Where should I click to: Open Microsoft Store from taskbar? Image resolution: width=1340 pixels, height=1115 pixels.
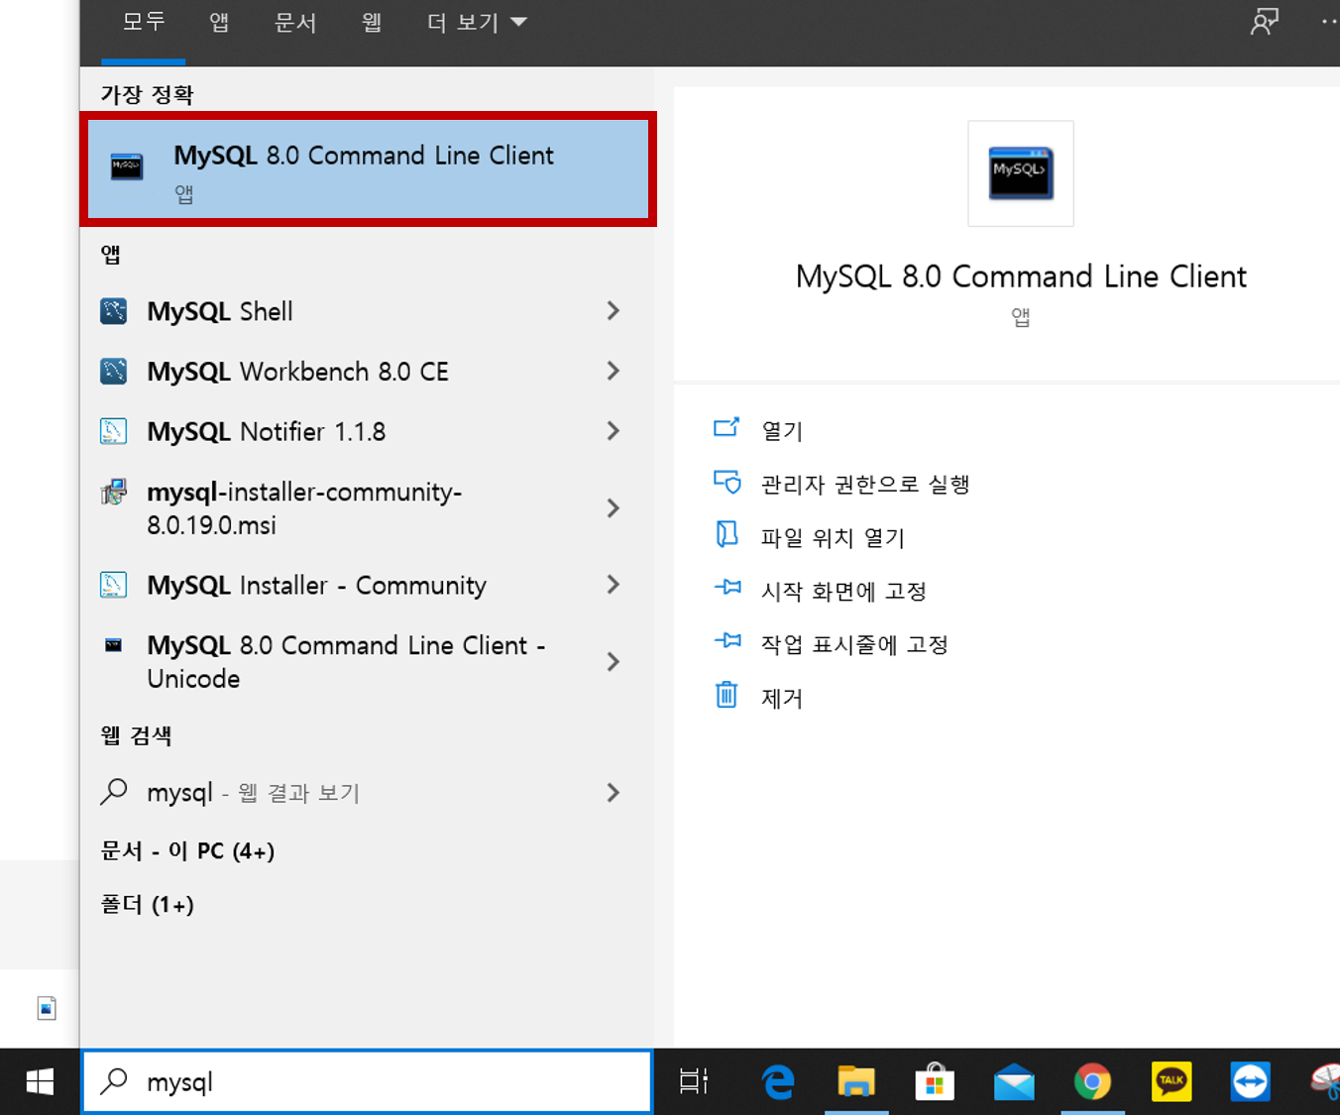[935, 1081]
